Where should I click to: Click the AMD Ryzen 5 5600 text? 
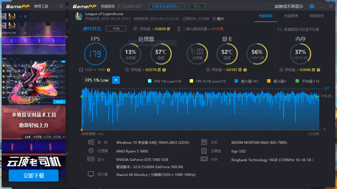132,151
